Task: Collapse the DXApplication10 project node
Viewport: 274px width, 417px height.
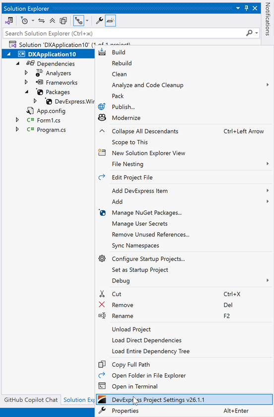Action: tap(9, 54)
